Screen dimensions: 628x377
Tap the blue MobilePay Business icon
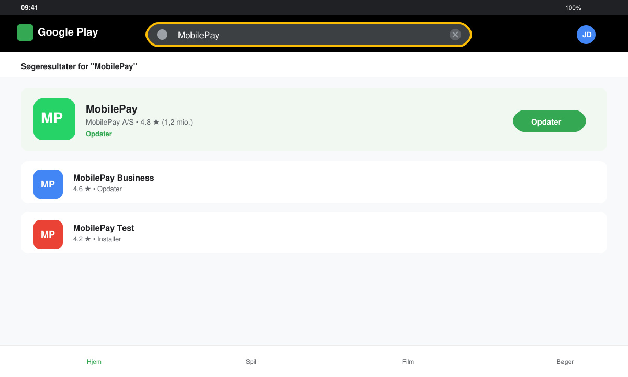(x=48, y=184)
